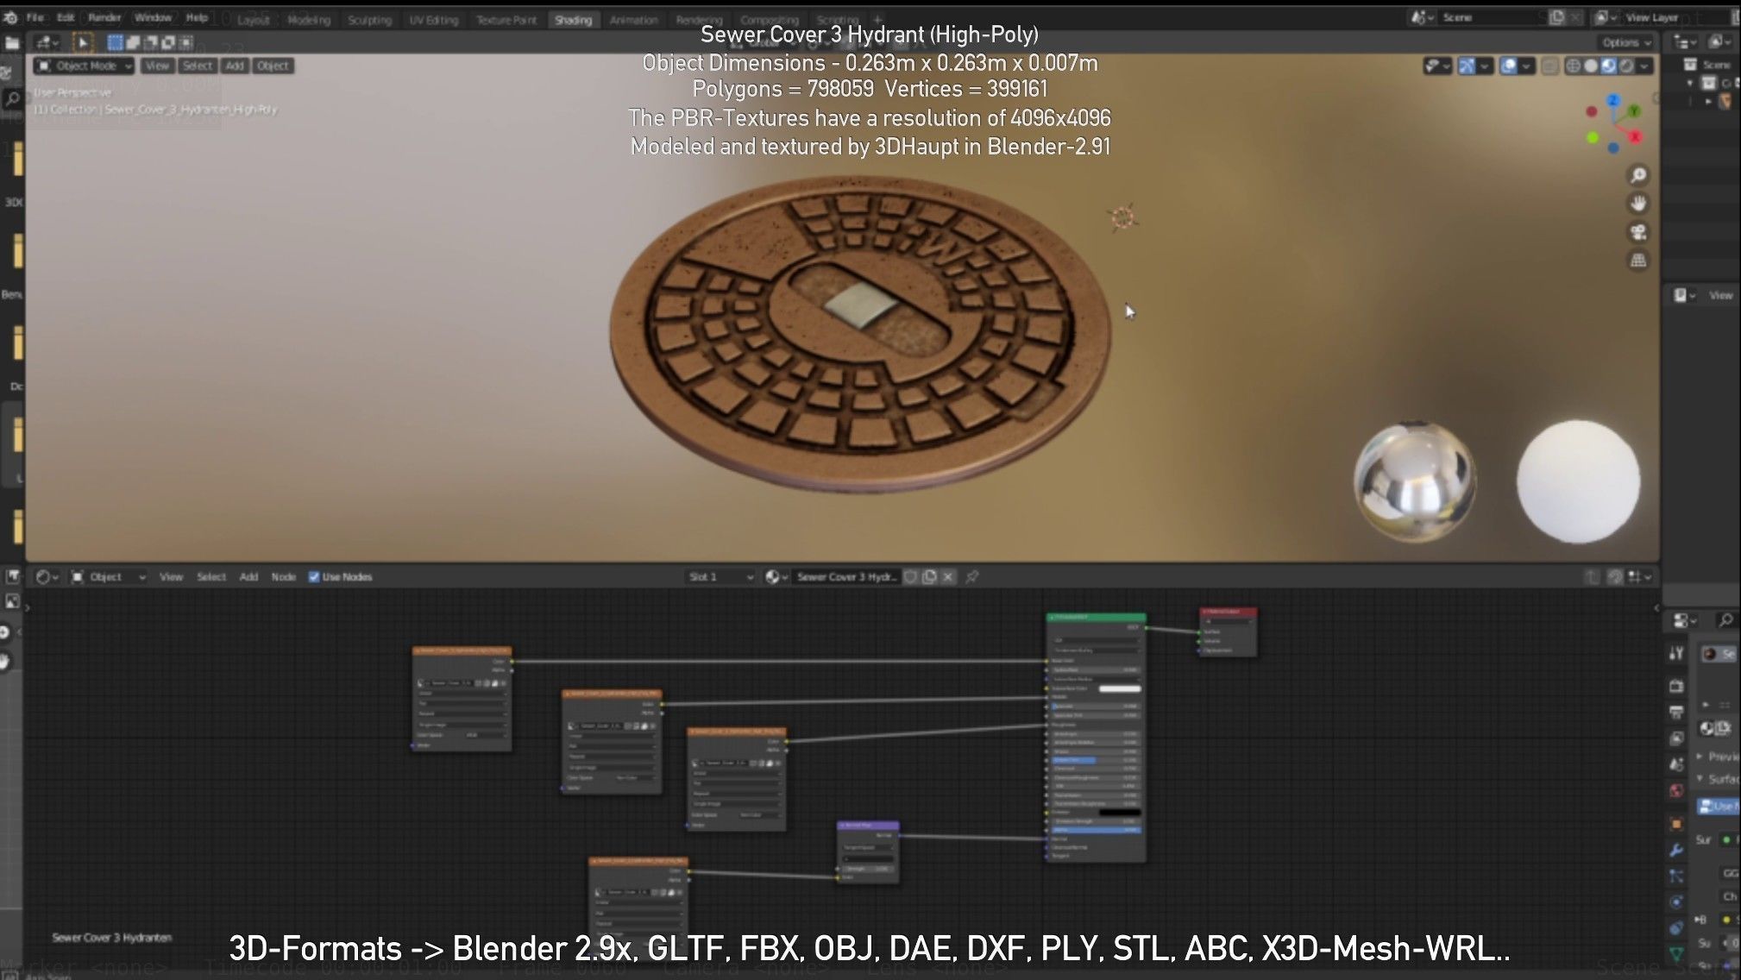Click the Z axis on the navigation gizmo

1613,101
